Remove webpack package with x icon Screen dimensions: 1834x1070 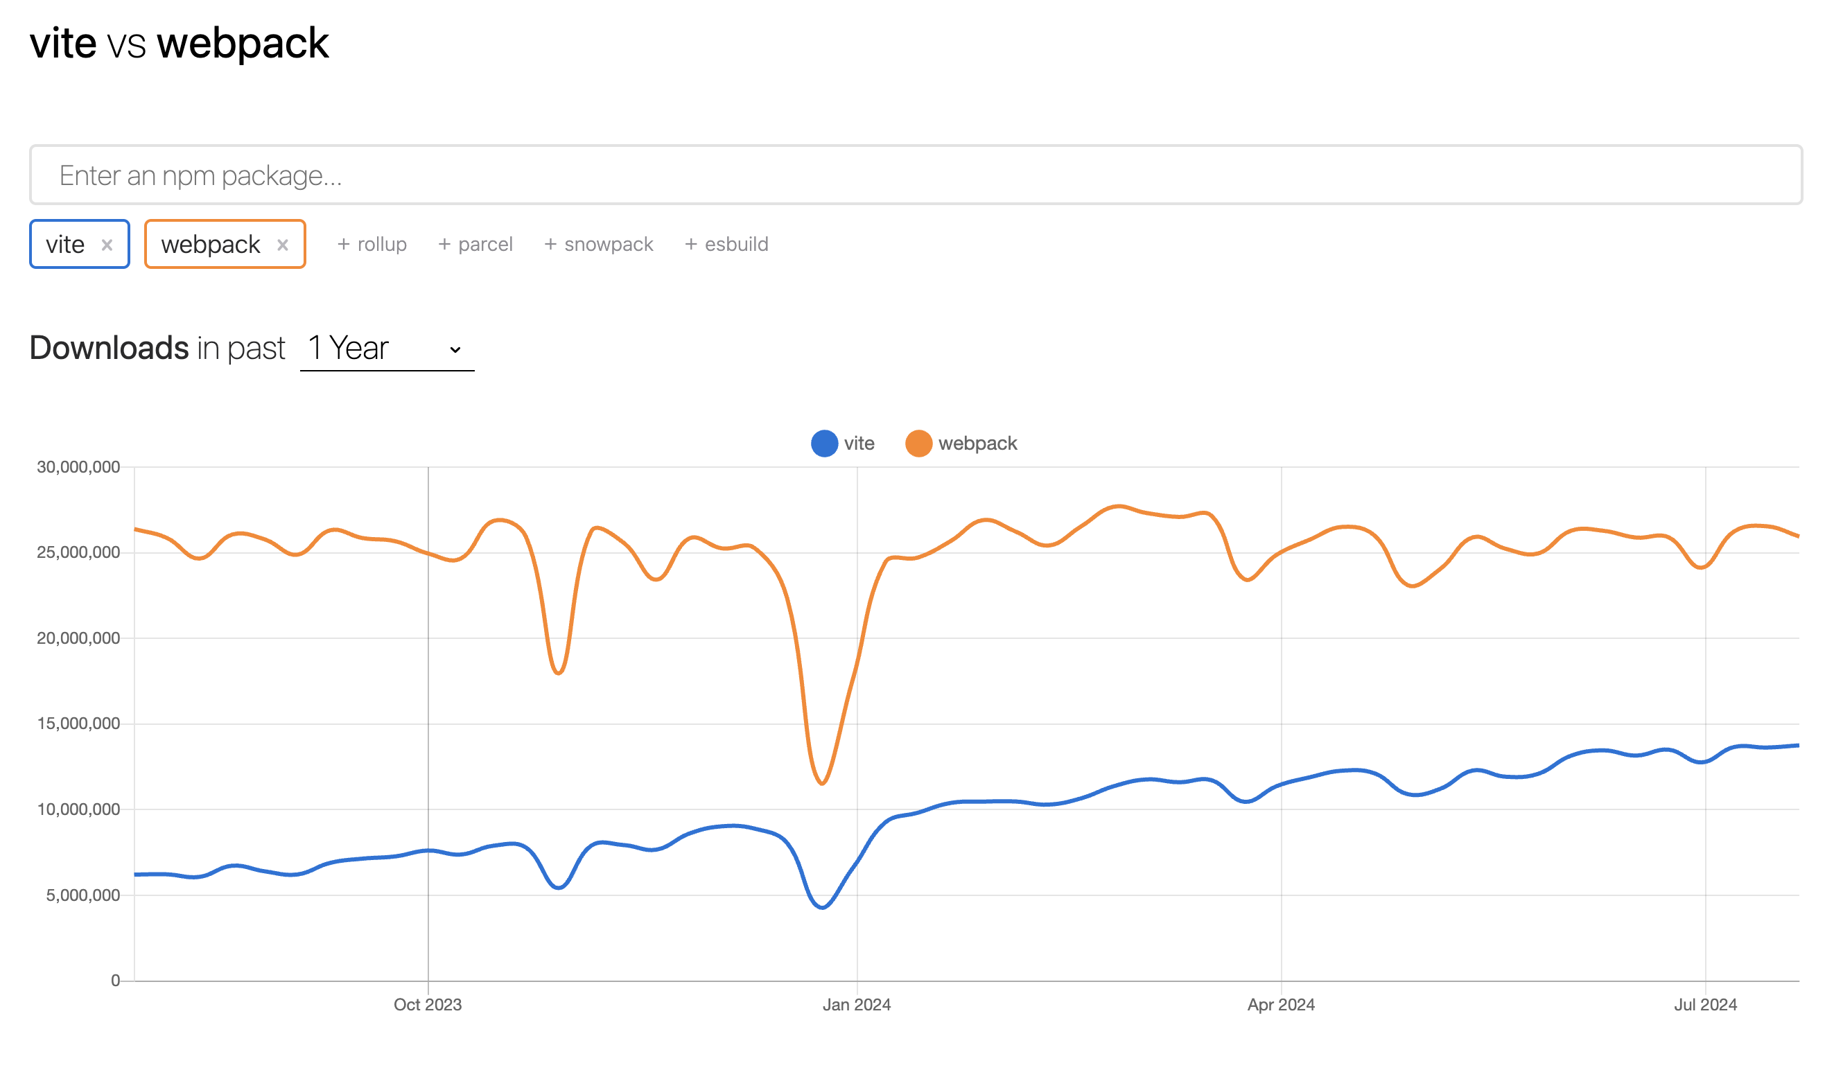(282, 245)
